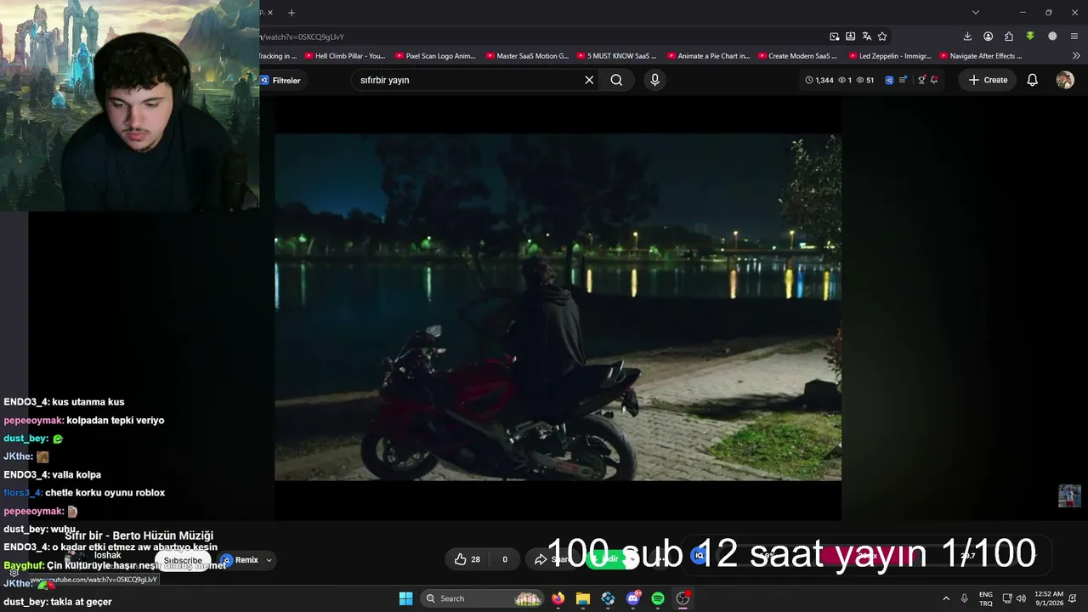Image resolution: width=1088 pixels, height=612 pixels.
Task: Open the picture-in-picture icon in address bar
Action: pyautogui.click(x=835, y=37)
